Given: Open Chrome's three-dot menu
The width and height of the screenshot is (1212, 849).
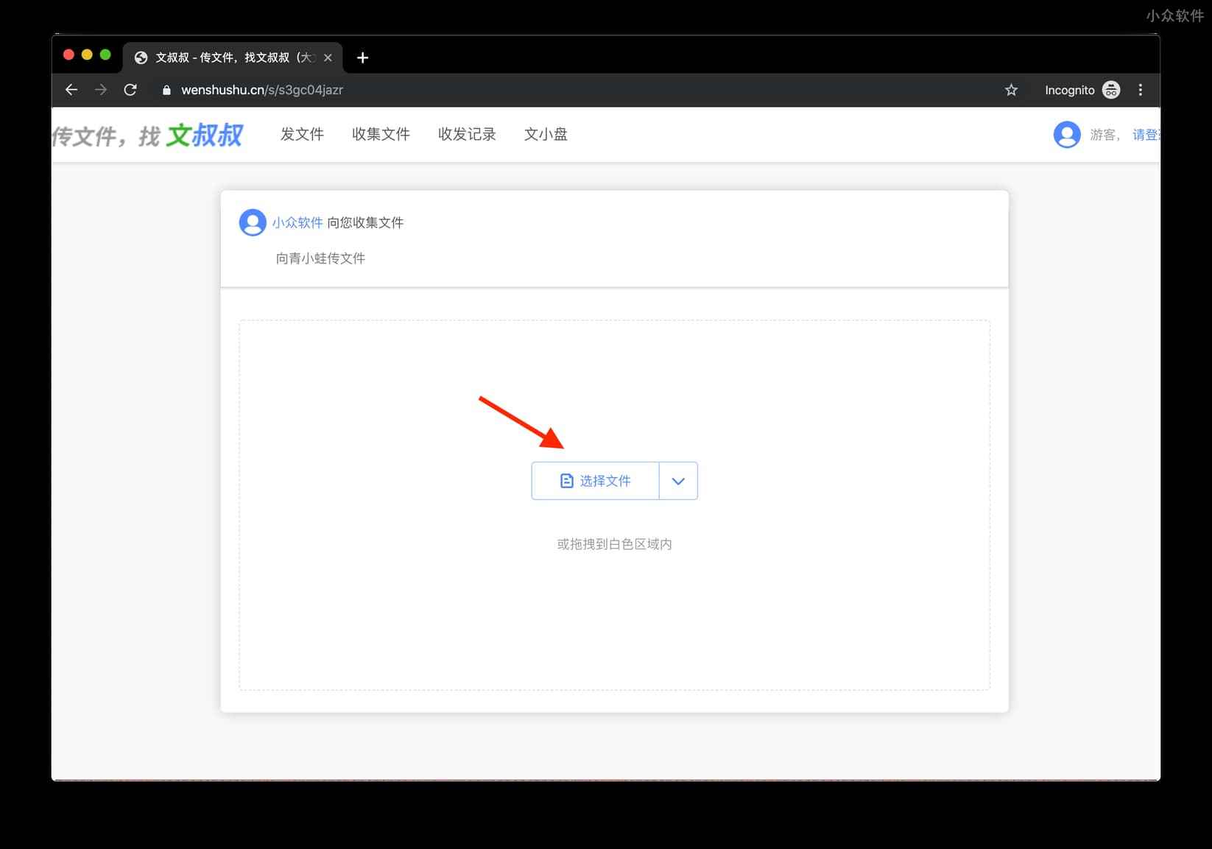Looking at the screenshot, I should click(1141, 90).
